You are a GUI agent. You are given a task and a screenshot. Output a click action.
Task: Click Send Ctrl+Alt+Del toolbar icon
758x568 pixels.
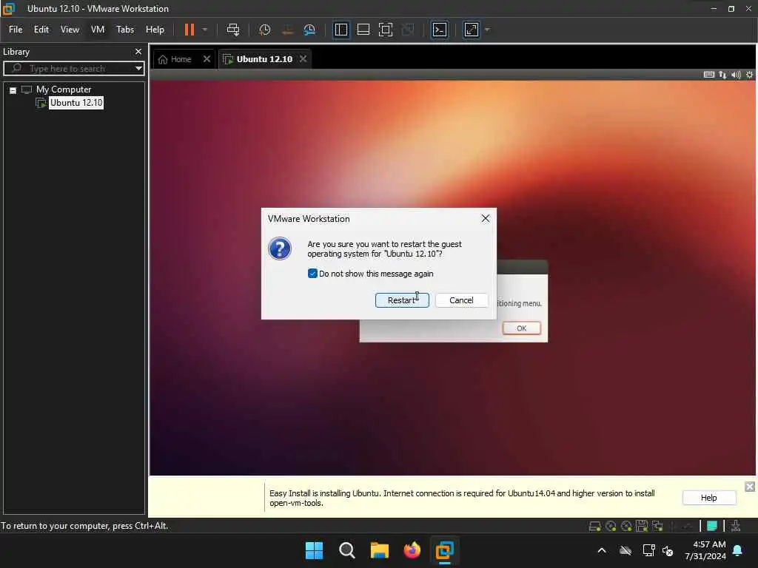(x=233, y=30)
